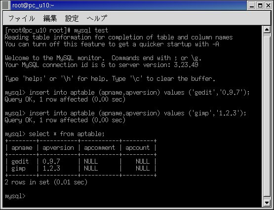Click the scrollbar up arrow

[x=267, y=30]
